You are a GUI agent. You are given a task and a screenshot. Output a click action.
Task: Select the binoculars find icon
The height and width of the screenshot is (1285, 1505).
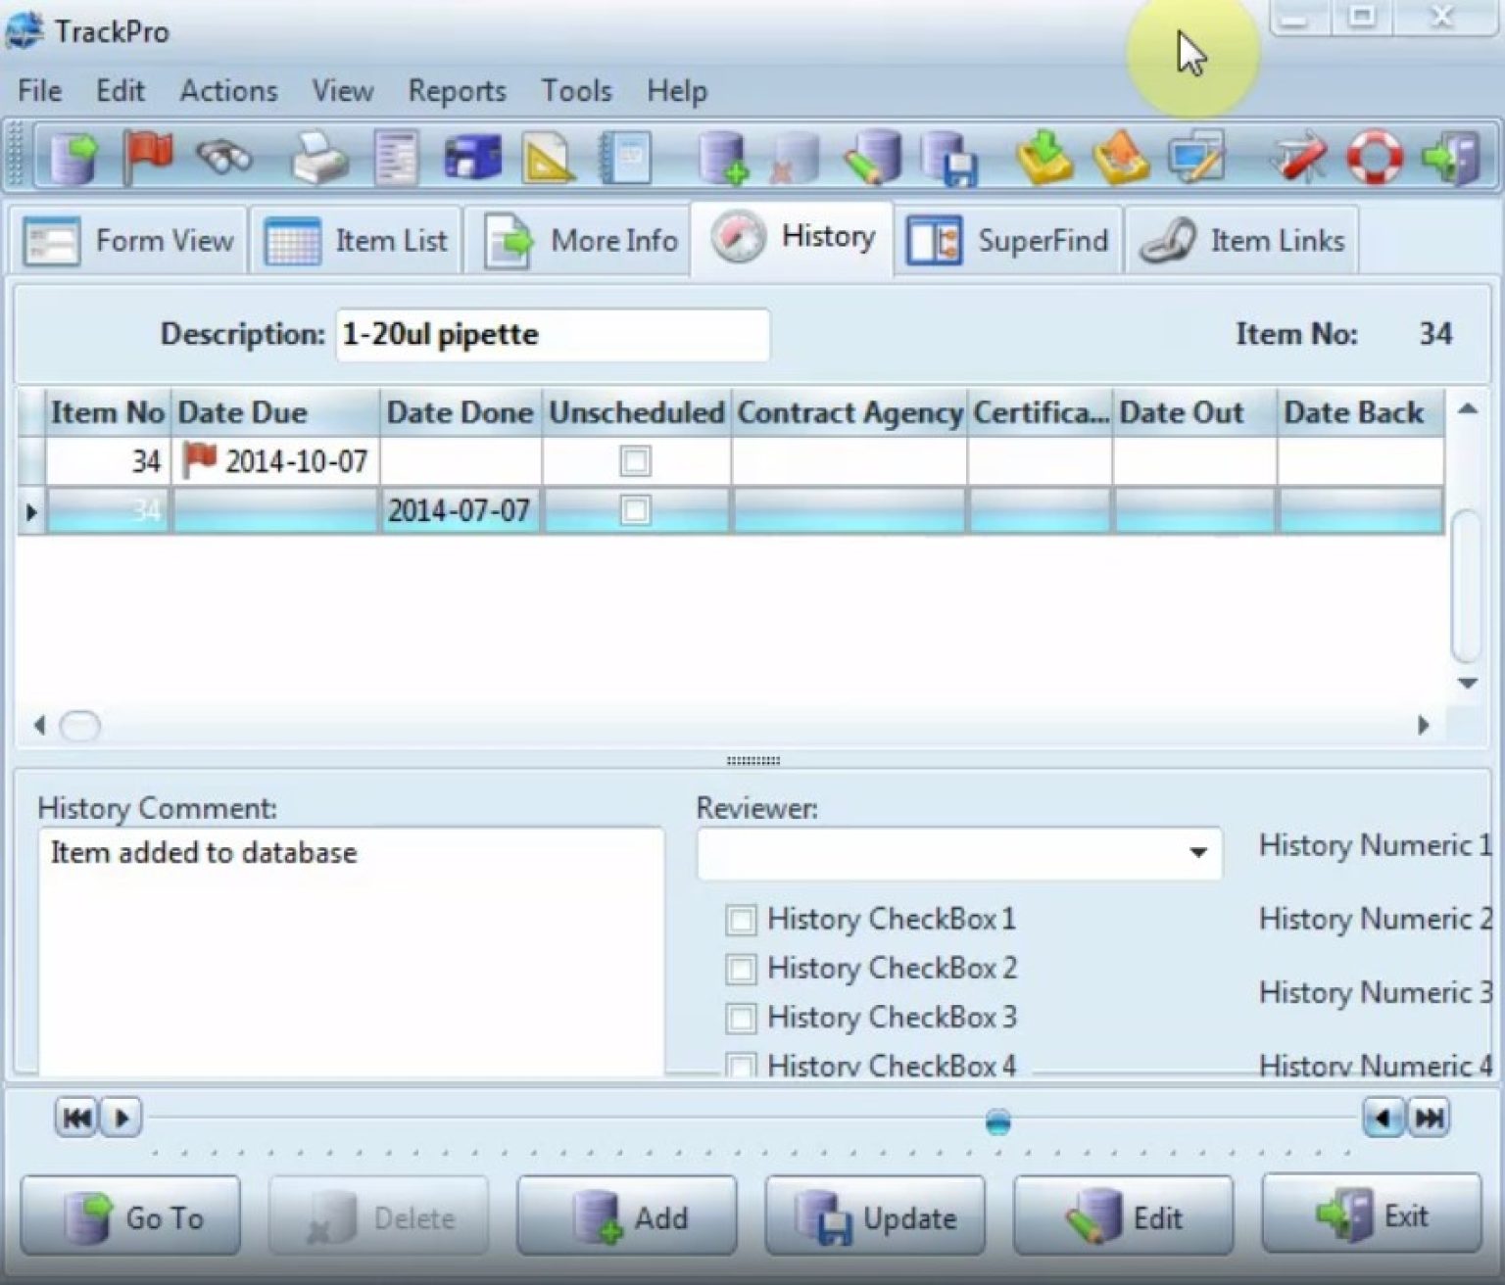pos(223,157)
